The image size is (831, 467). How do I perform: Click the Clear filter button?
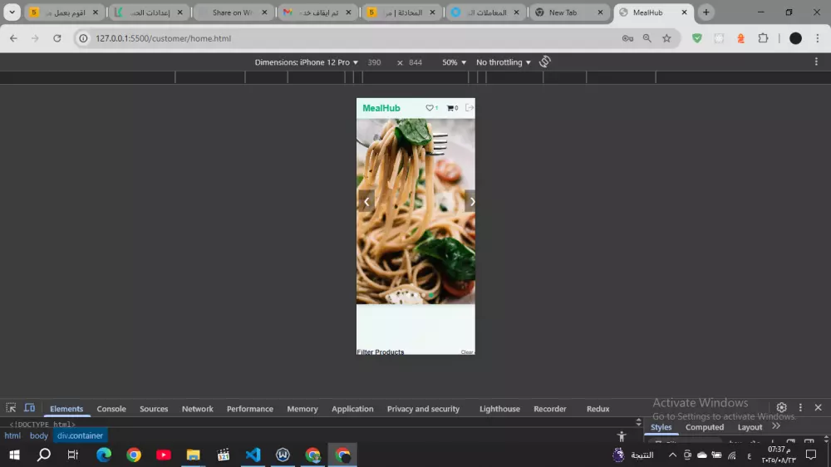tap(467, 352)
